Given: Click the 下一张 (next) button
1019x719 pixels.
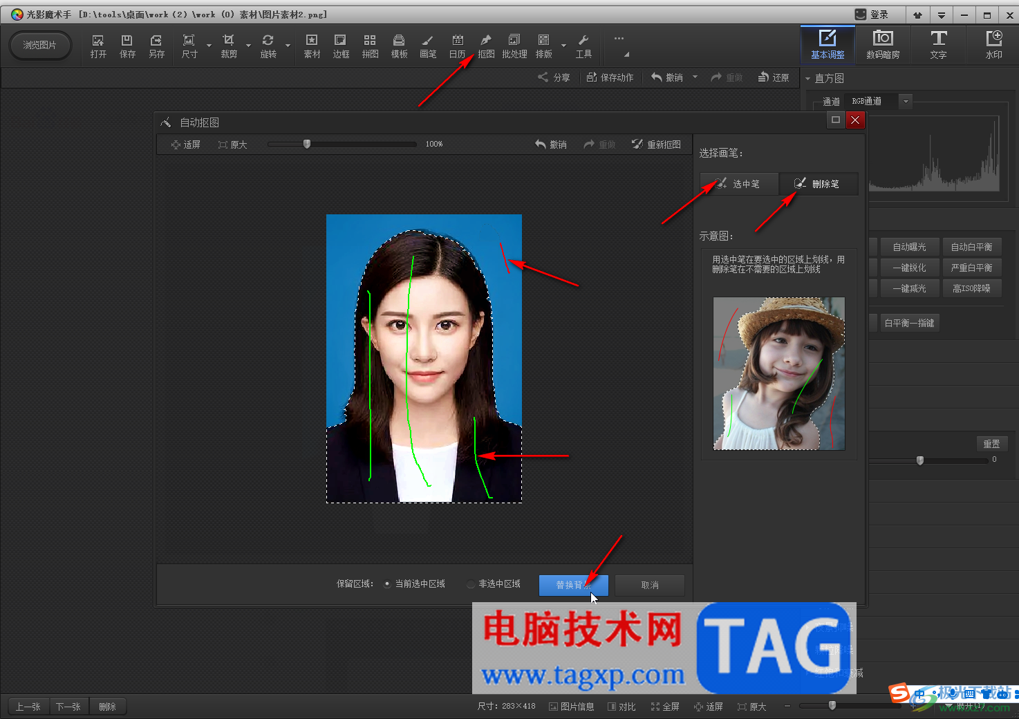Looking at the screenshot, I should (68, 707).
